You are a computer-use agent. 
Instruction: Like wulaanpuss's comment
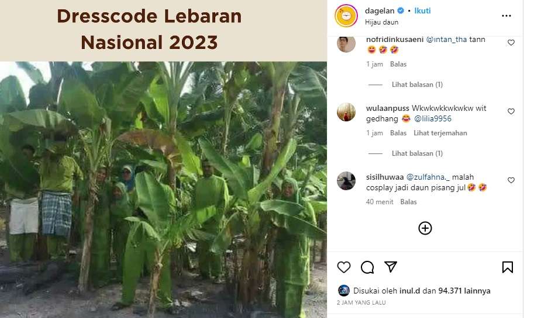(x=511, y=111)
